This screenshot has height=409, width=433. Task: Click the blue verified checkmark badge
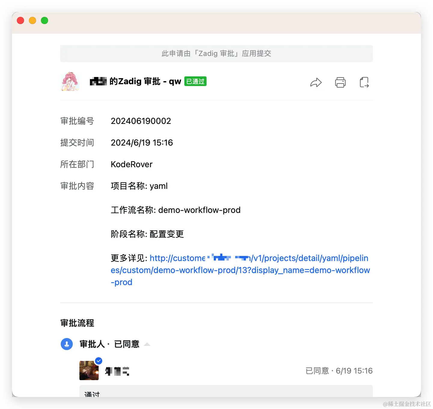click(99, 361)
